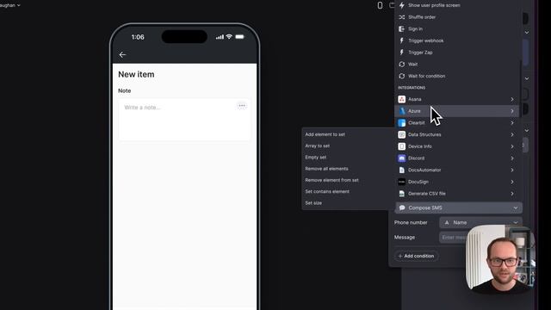The image size is (551, 310).
Task: Click the Azure integration icon
Action: pos(402,111)
